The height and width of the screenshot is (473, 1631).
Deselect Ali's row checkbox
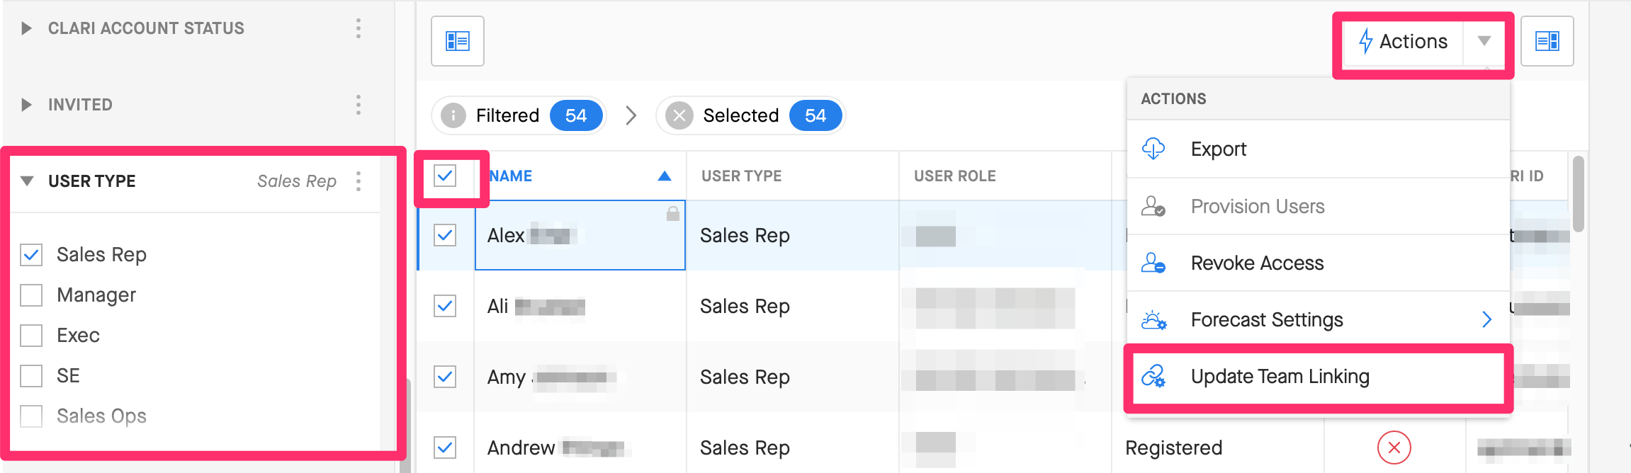445,306
